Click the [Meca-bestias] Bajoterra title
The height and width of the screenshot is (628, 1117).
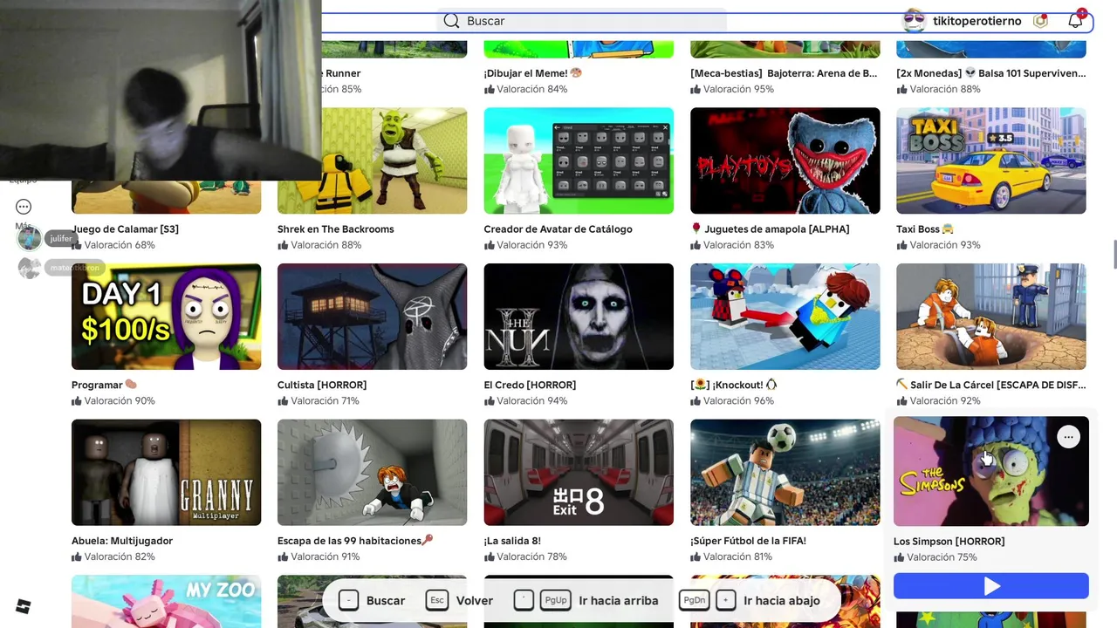pyautogui.click(x=784, y=73)
